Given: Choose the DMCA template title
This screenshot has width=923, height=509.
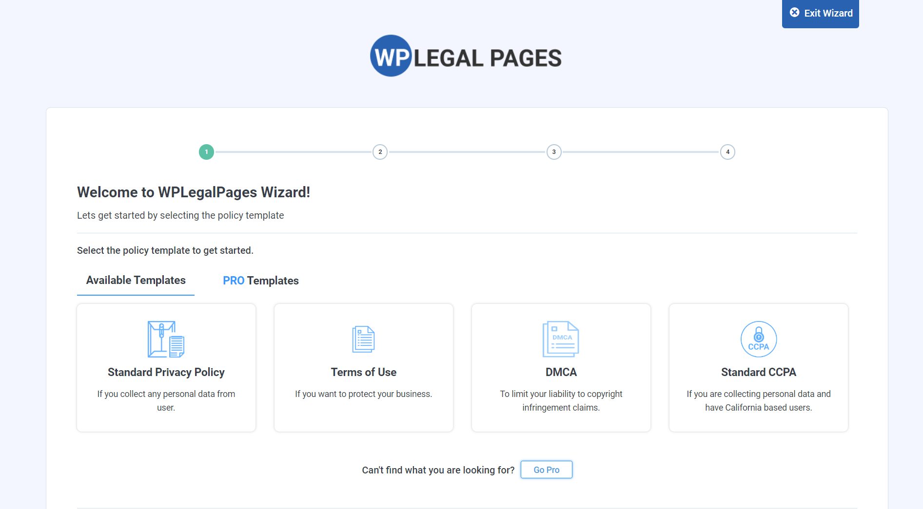Looking at the screenshot, I should (x=561, y=372).
